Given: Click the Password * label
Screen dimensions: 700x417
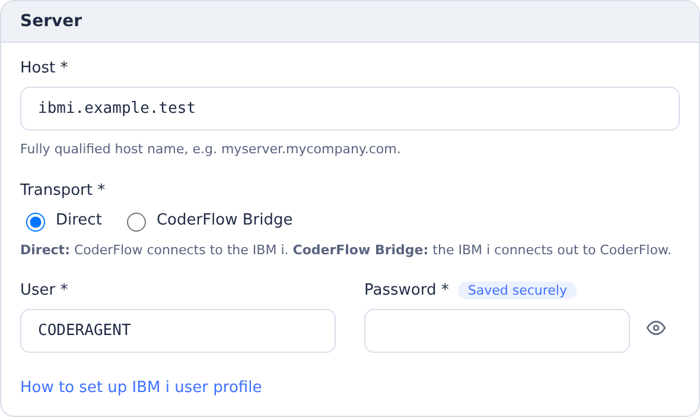Looking at the screenshot, I should [x=406, y=289].
